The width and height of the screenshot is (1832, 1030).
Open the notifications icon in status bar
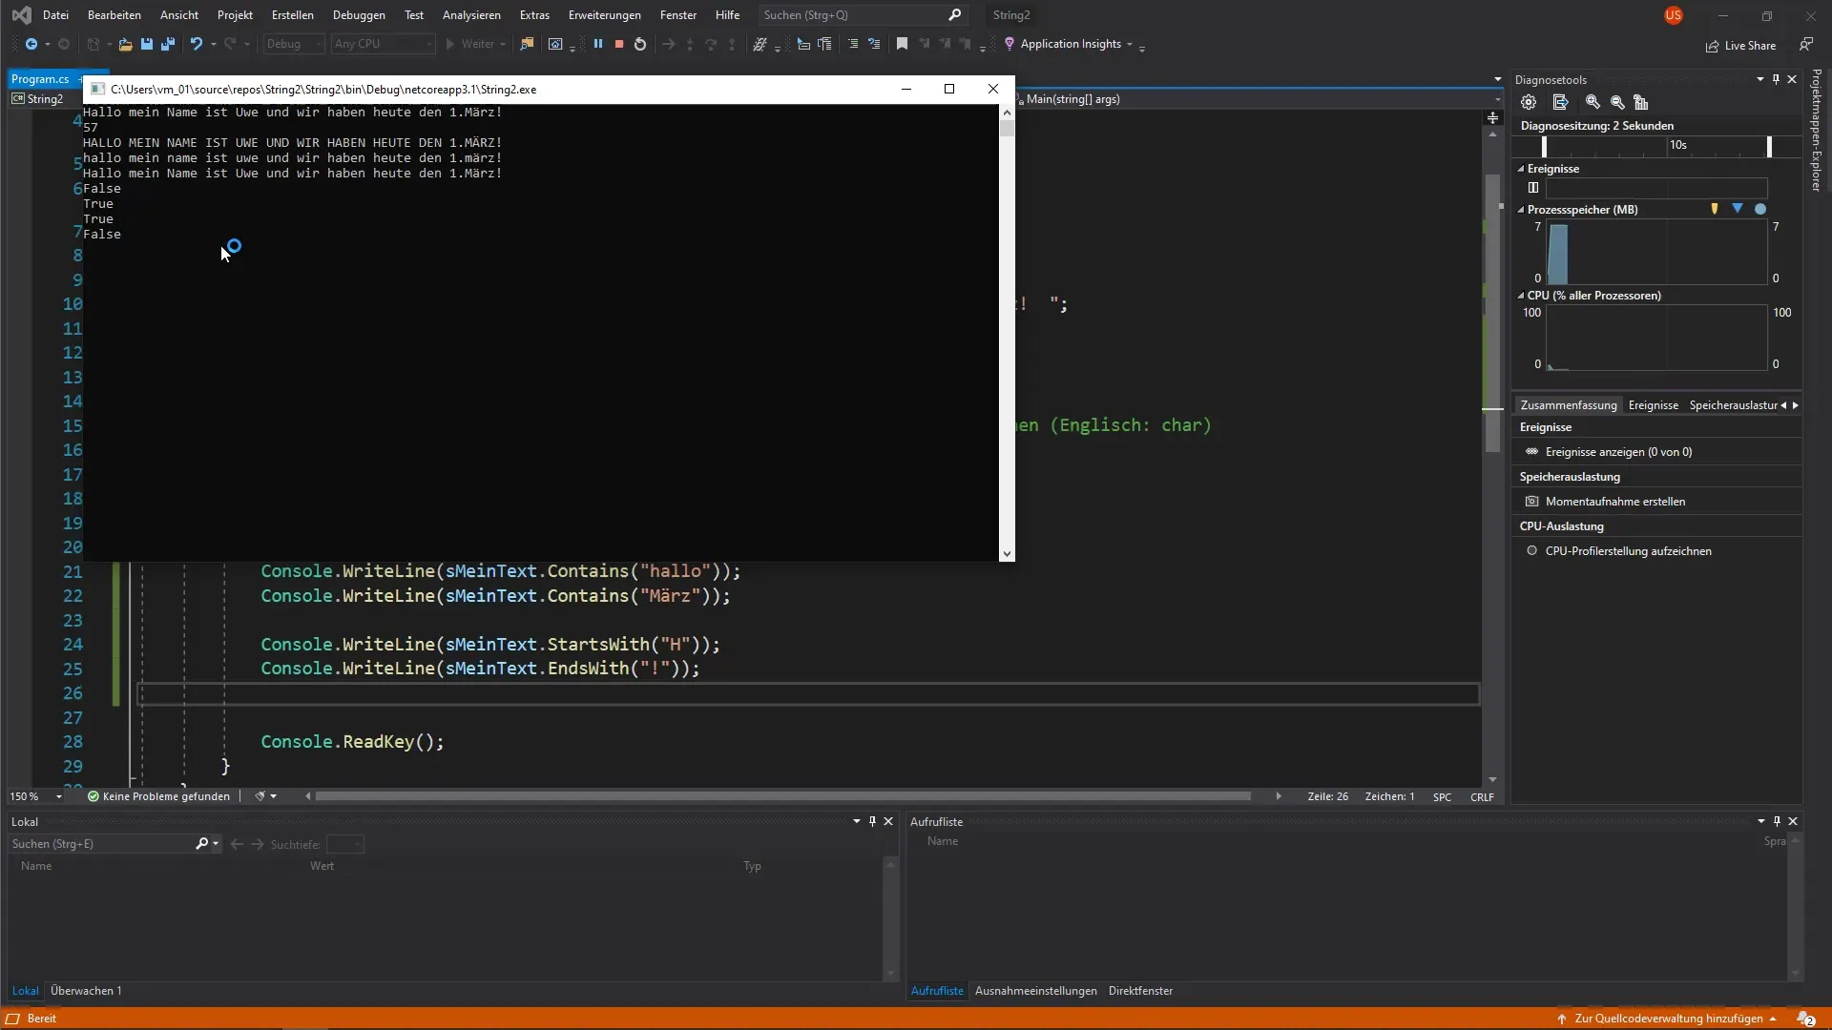pos(1805,1019)
